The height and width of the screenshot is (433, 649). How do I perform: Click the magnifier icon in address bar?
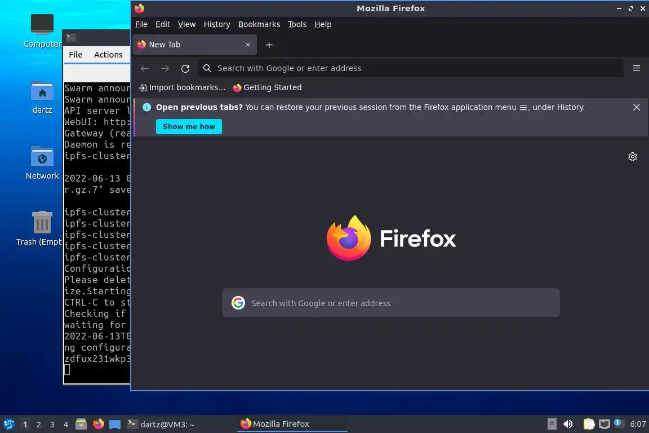tap(207, 68)
